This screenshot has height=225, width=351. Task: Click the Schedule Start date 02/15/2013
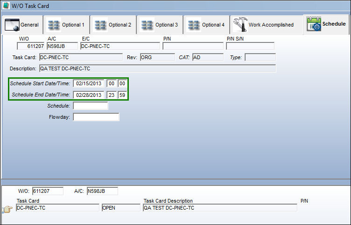click(x=89, y=83)
